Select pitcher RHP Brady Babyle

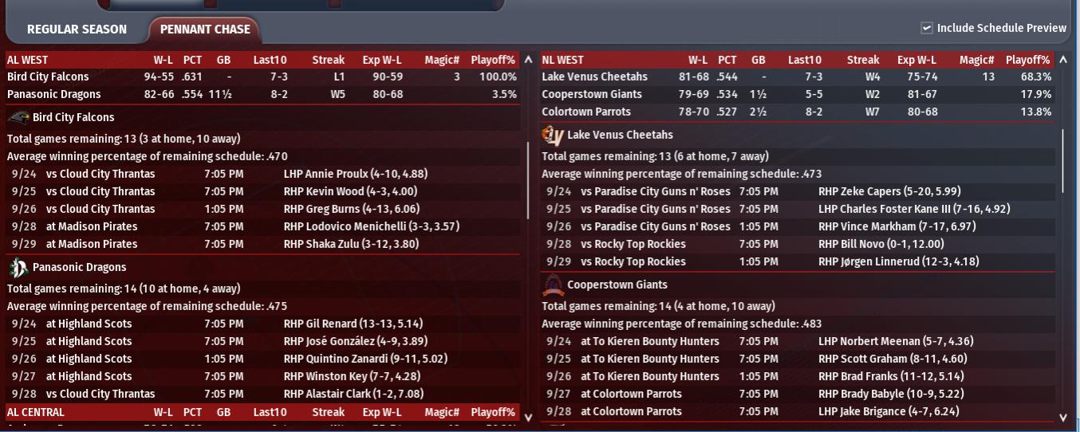(x=891, y=395)
